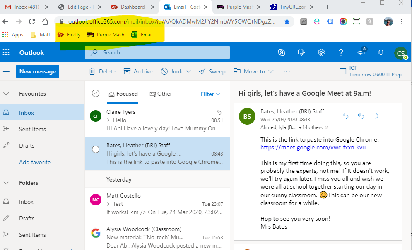Collapse the Folders section
The width and height of the screenshot is (412, 250).
tap(6, 183)
